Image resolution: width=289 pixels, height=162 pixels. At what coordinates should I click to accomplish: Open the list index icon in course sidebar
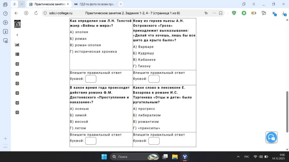click(17, 54)
